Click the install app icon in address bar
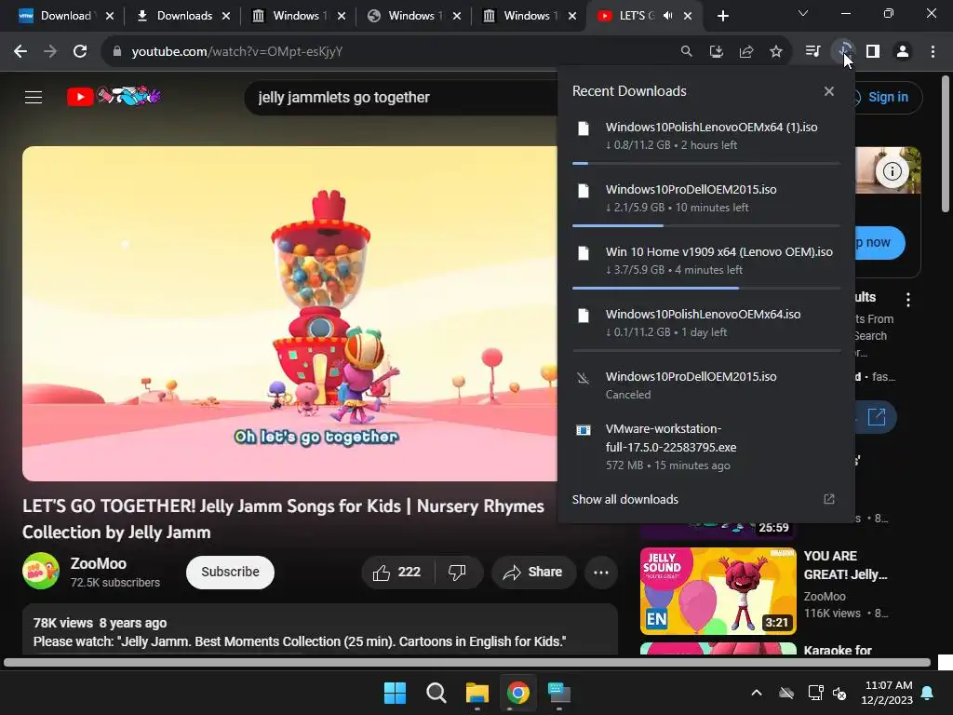Viewport: 953px width, 715px height. (x=717, y=52)
